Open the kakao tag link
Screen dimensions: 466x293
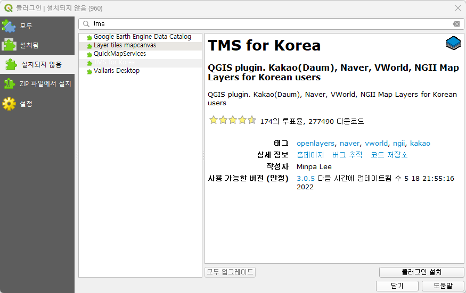click(420, 144)
